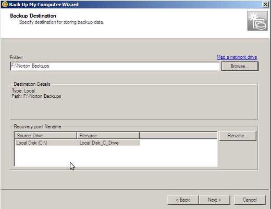Image resolution: width=271 pixels, height=209 pixels.
Task: Click the Path: F:\Norton Backups detail text
Action: point(36,96)
